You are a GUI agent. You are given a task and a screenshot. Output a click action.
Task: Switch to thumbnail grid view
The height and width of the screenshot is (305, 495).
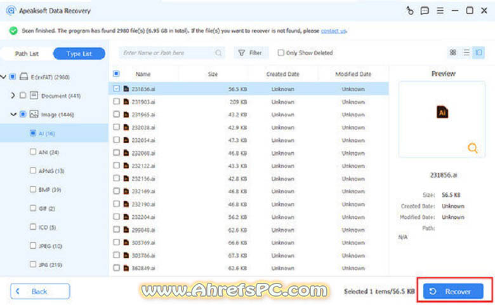pos(452,53)
